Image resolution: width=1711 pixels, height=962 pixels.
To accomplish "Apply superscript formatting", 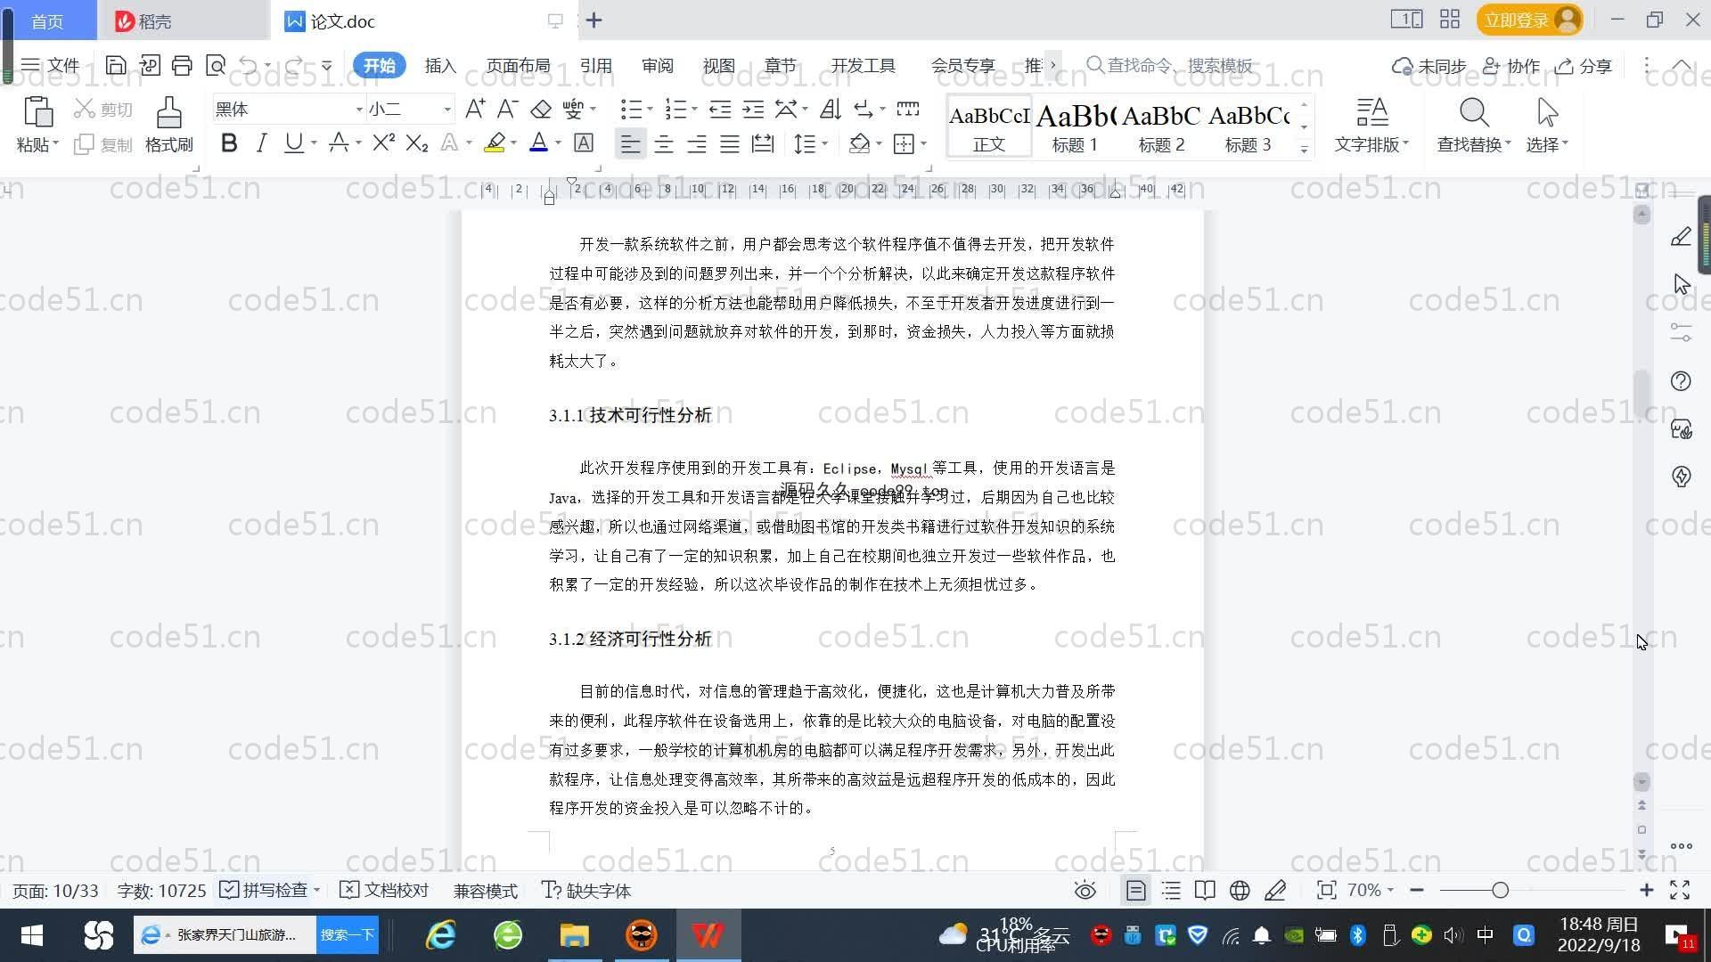I will click(383, 143).
